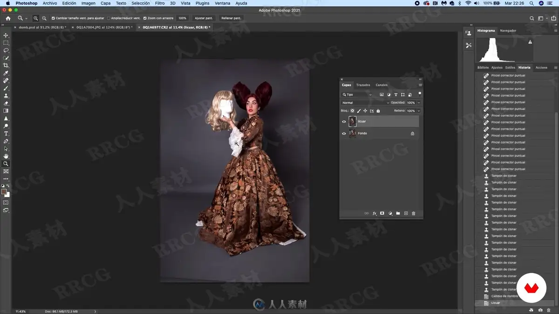Click the zoom-out magnifier in options bar

(x=44, y=18)
